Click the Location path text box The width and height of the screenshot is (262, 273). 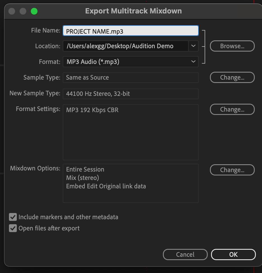pos(125,46)
